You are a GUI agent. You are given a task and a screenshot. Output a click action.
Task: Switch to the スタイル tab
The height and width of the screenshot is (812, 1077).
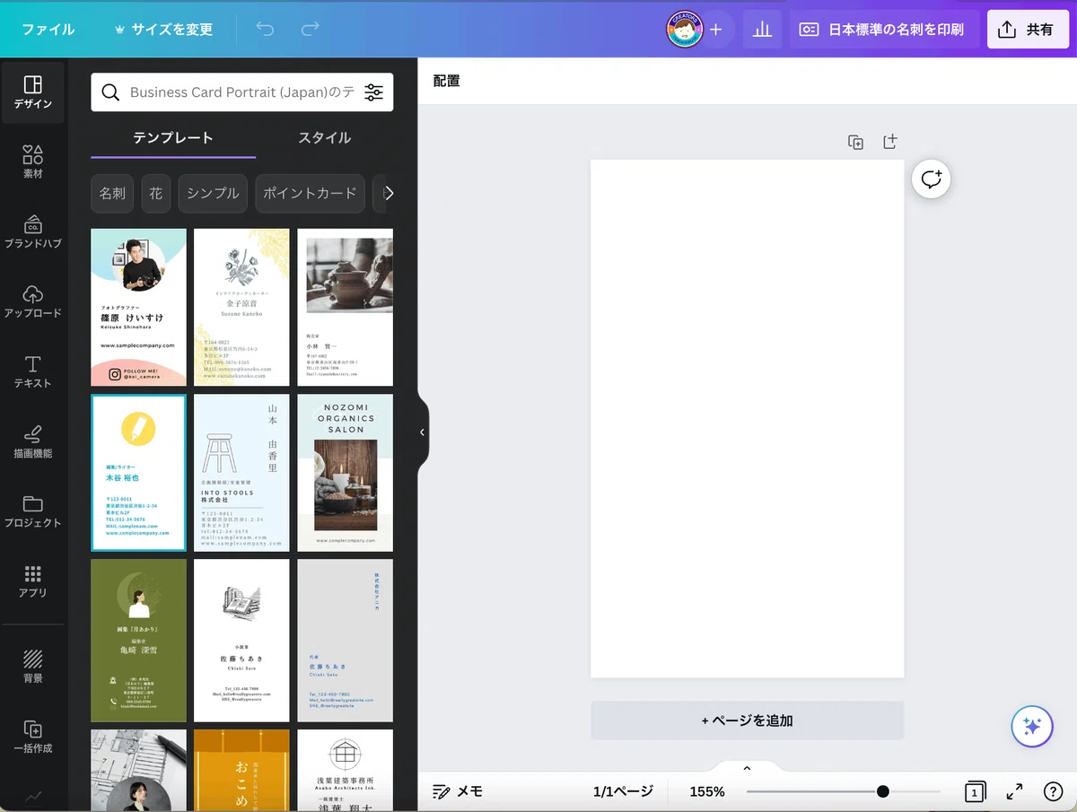pyautogui.click(x=325, y=138)
